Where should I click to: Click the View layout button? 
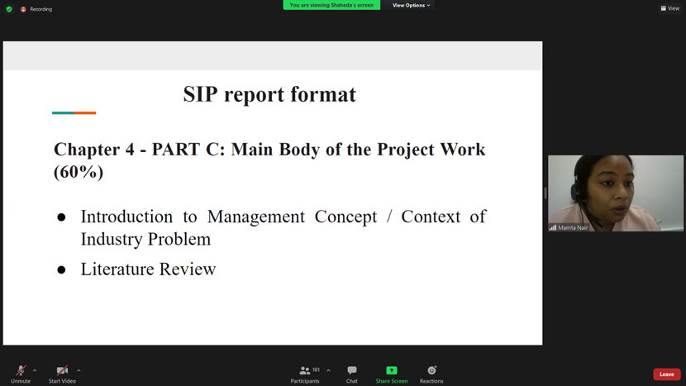(x=669, y=8)
